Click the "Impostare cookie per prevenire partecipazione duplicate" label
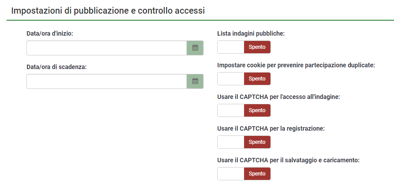This screenshot has height=190, width=394. click(296, 65)
